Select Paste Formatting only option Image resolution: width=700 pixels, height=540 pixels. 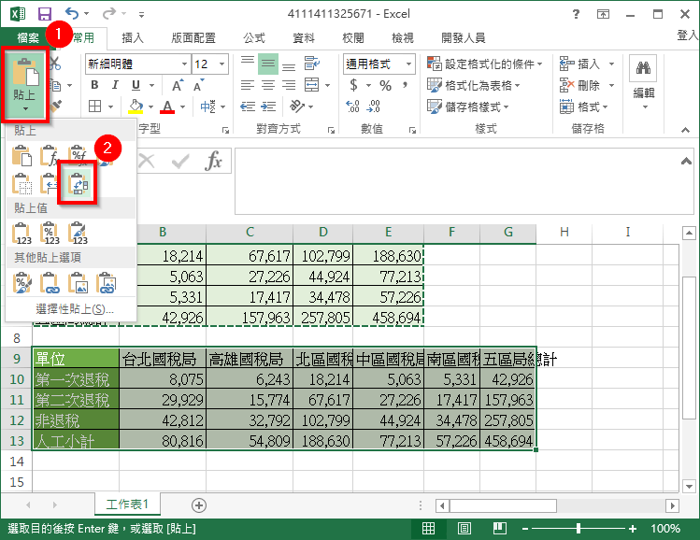click(x=21, y=282)
